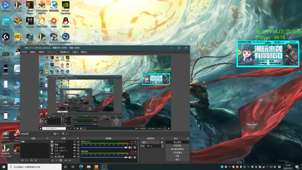Viewport: 302px width, 170px height.
Task: Open the 淡出 transition type dropdown
Action: click(x=150, y=142)
